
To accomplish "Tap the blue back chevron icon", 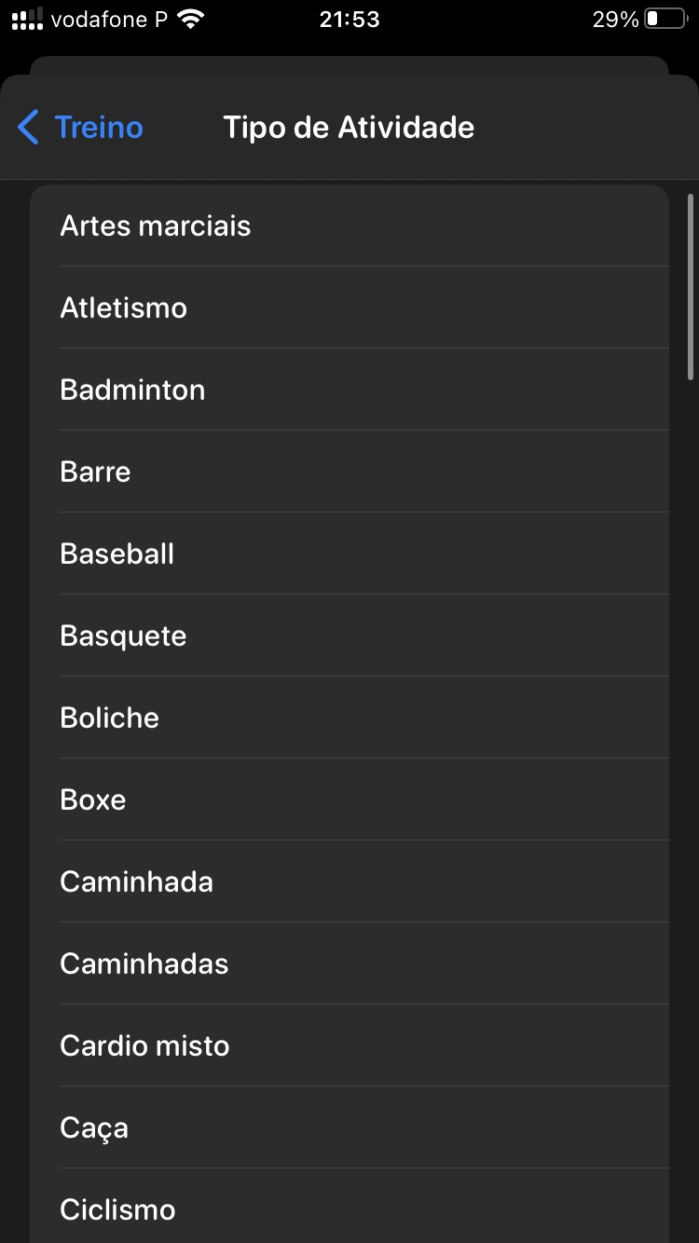I will click(x=28, y=127).
